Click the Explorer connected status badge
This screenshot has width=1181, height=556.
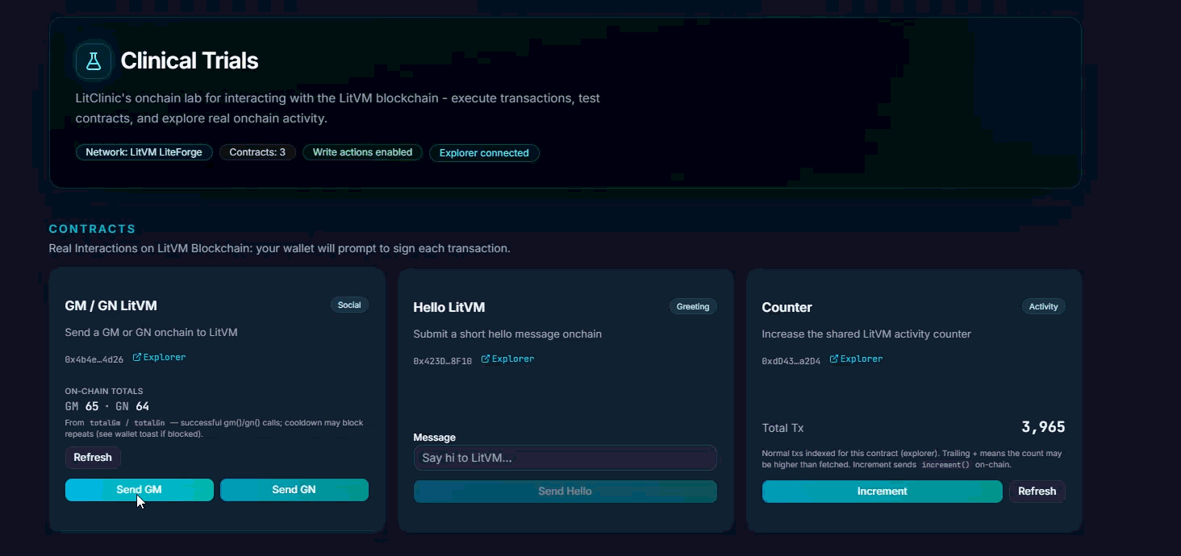(x=484, y=153)
